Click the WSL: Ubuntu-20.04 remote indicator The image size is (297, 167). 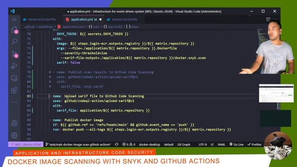[26, 144]
